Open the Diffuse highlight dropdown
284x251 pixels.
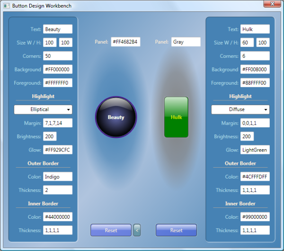point(240,109)
